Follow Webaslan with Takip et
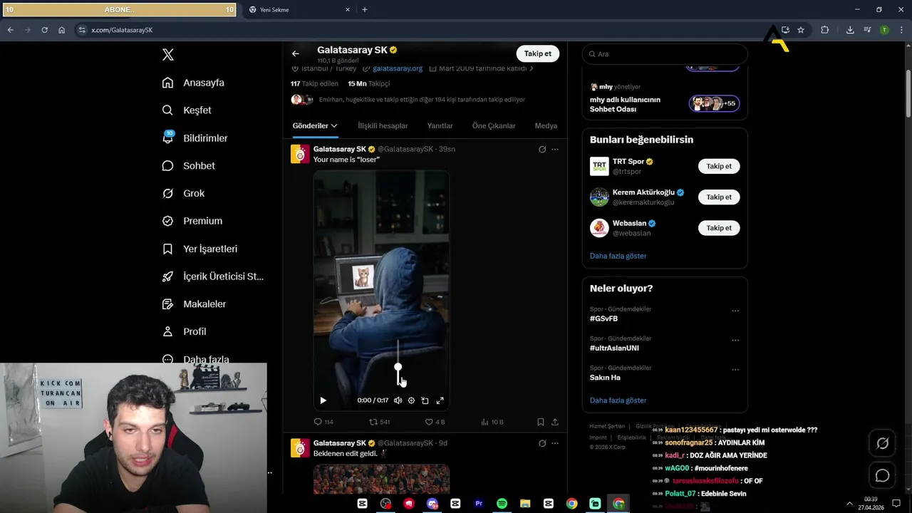 tap(719, 228)
